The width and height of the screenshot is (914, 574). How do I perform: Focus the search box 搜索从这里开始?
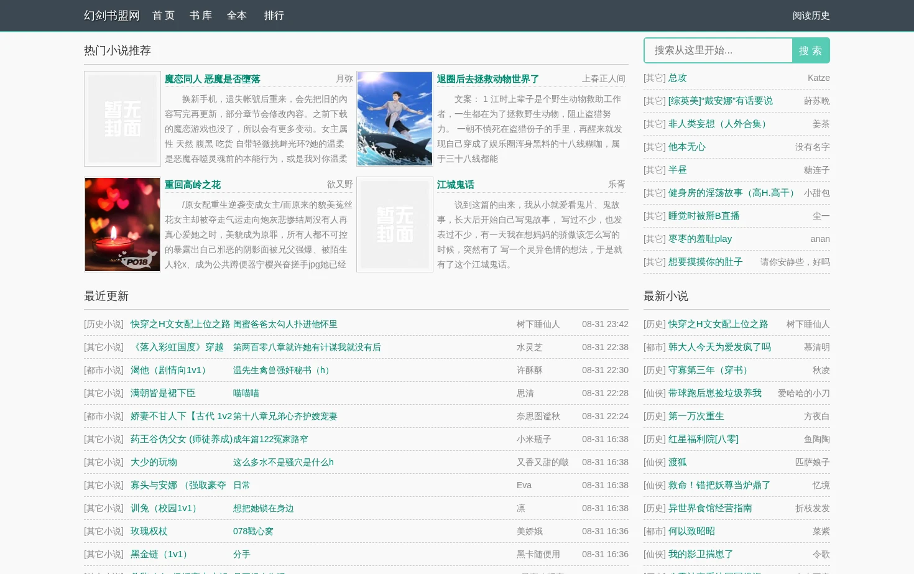coord(718,50)
